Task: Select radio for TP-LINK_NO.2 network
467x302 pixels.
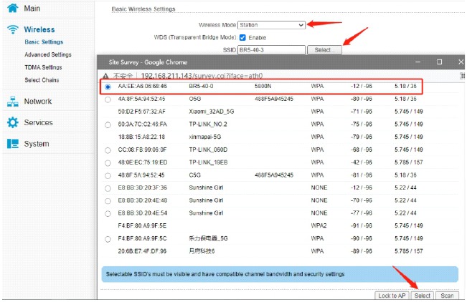Action: (x=108, y=125)
